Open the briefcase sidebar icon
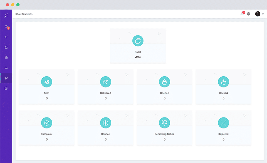This screenshot has width=267, height=163. pos(6,58)
